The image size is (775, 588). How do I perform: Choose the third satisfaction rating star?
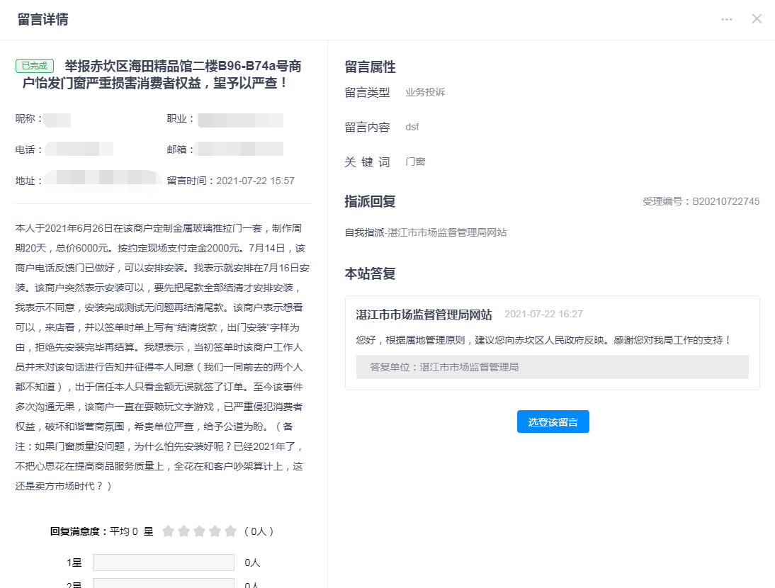click(199, 531)
